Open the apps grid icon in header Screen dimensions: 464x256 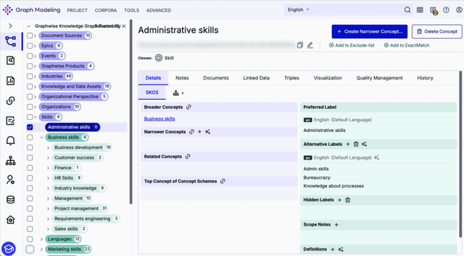[x=420, y=10]
